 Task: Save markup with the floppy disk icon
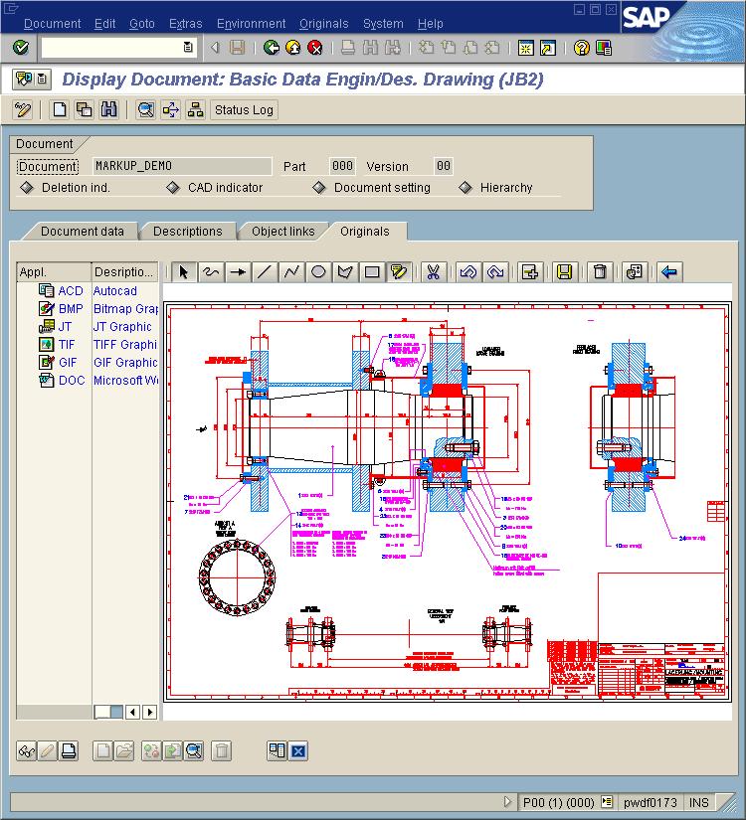point(564,272)
